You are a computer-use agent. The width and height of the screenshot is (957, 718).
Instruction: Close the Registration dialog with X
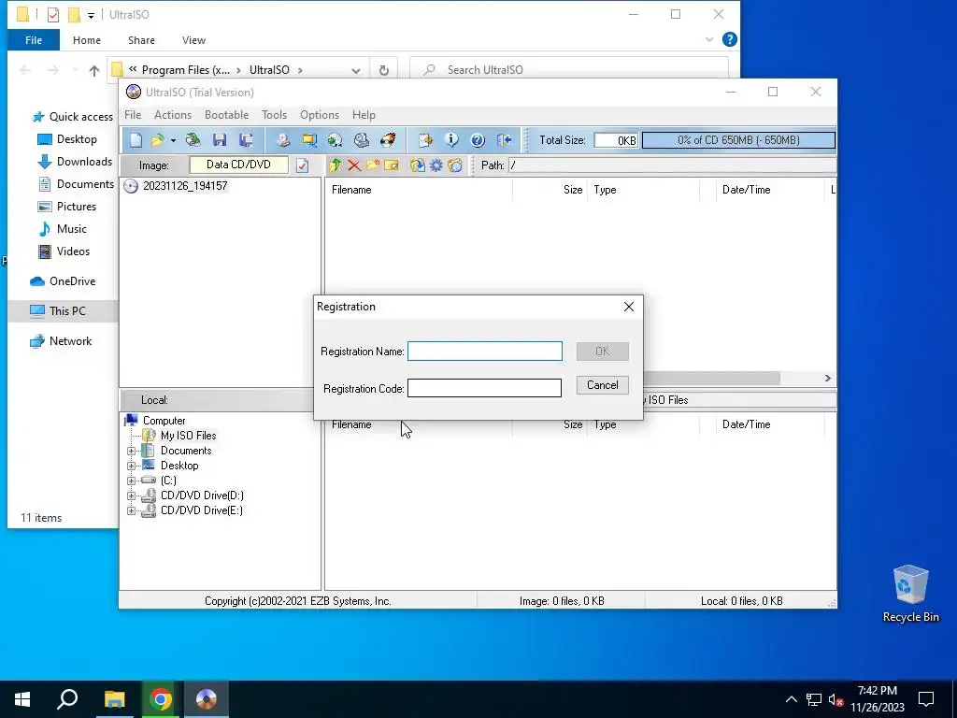[629, 307]
